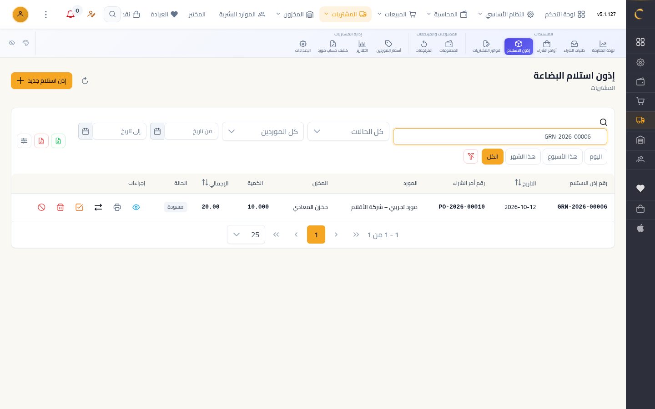Open the calendar picker for 'من تاريخ'
The height and width of the screenshot is (409, 655).
click(x=157, y=131)
